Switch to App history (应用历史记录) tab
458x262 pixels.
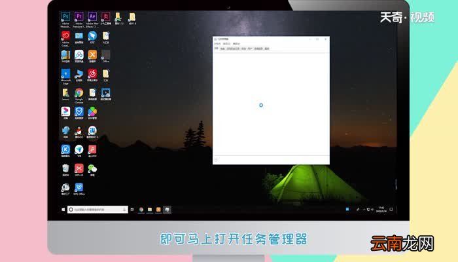pos(233,48)
